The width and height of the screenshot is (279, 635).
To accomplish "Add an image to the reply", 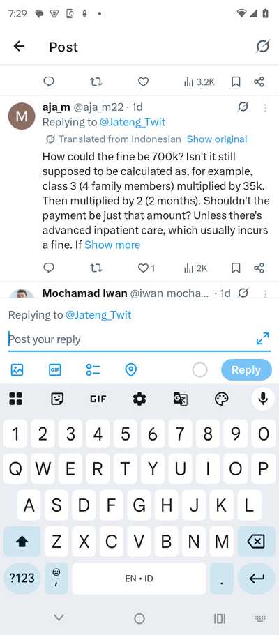I will point(17,369).
